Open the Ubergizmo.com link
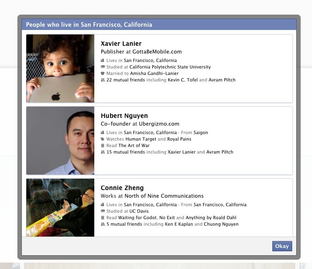This screenshot has height=269, width=312. pos(159,124)
